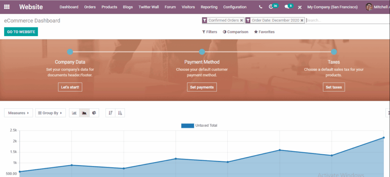Image resolution: width=390 pixels, height=177 pixels.
Task: Sort chart in descending order
Action: tap(110, 113)
